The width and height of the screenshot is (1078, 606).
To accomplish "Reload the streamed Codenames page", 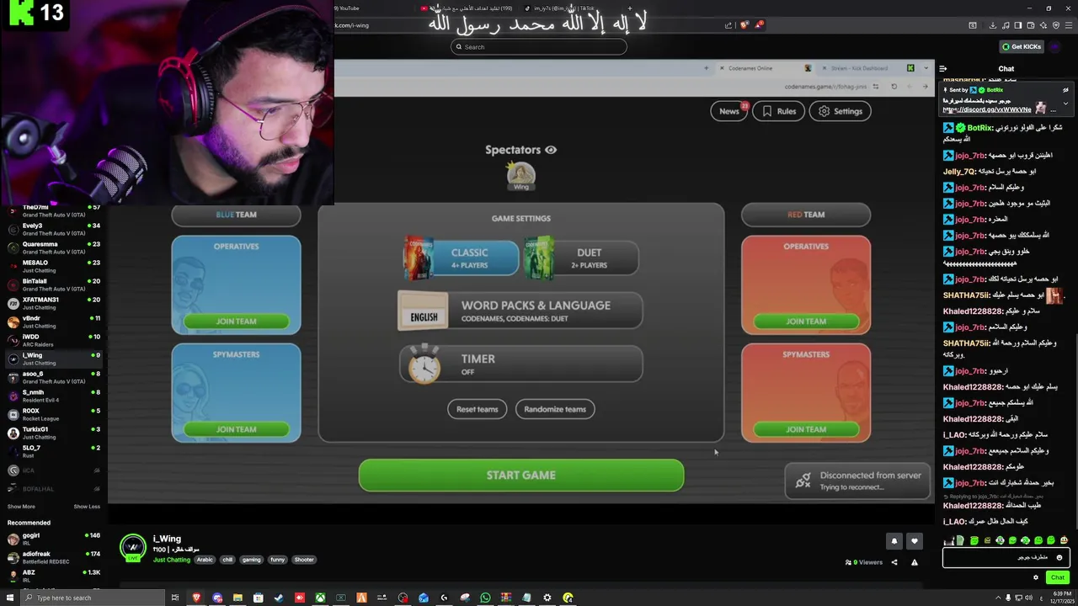I will tap(894, 87).
